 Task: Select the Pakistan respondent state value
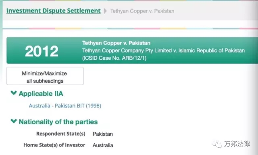(x=103, y=134)
